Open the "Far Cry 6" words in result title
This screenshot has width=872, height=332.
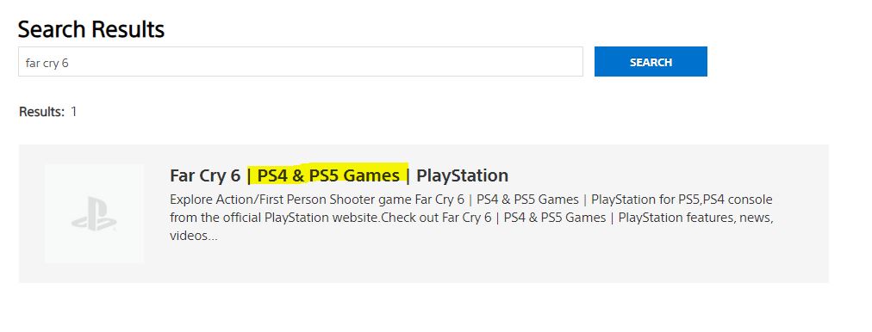tap(205, 175)
